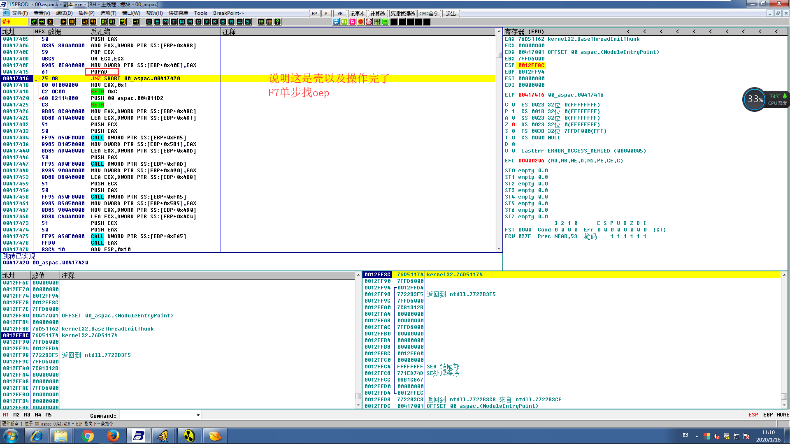Switch to M2 memory dump tab

tap(16, 415)
